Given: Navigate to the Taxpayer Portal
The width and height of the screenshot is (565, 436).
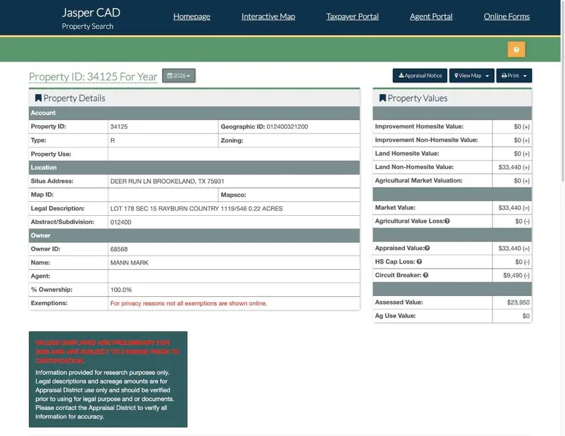Looking at the screenshot, I should (352, 16).
